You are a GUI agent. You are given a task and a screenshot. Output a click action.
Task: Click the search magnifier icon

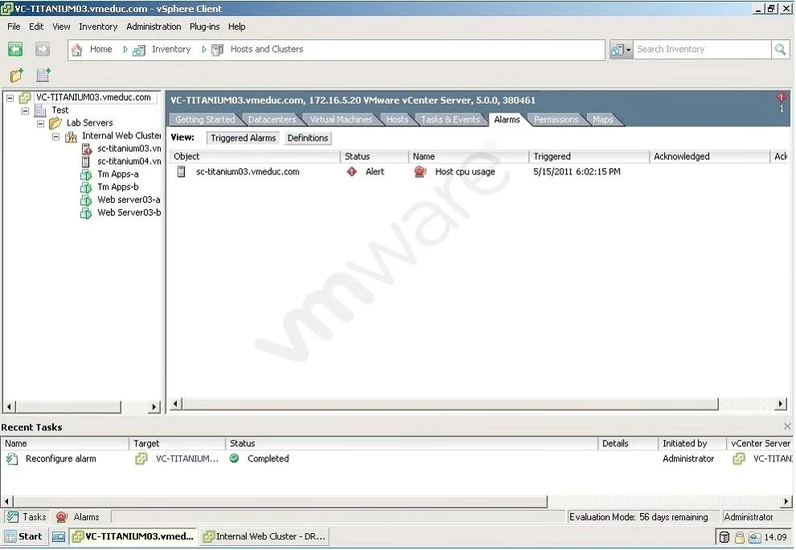point(780,49)
